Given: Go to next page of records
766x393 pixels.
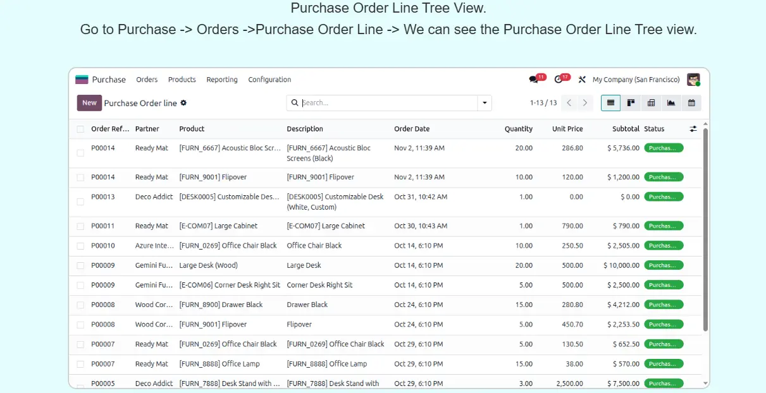Looking at the screenshot, I should (585, 103).
